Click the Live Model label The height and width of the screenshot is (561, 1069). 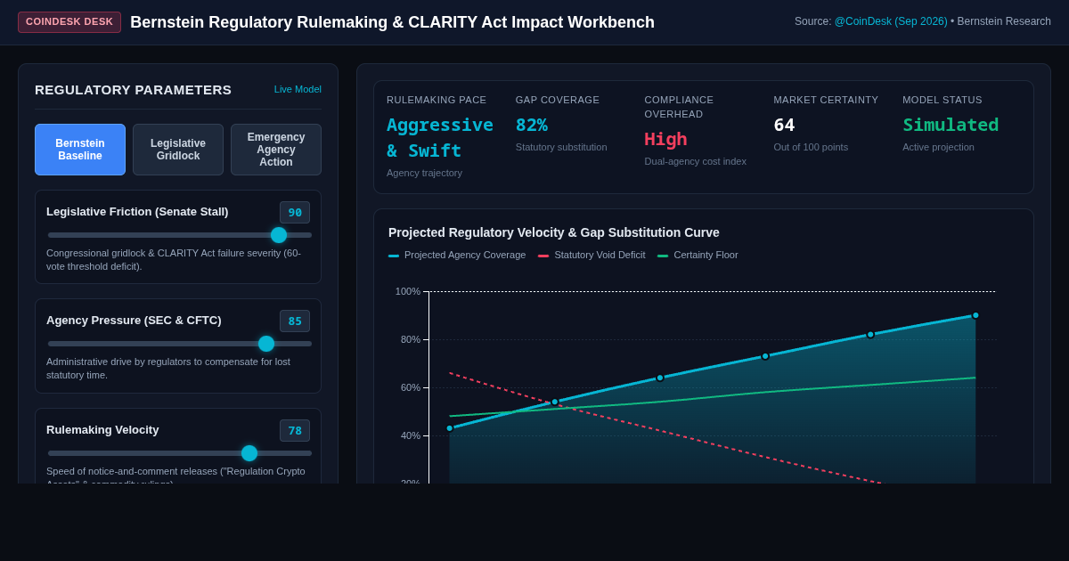tap(298, 89)
